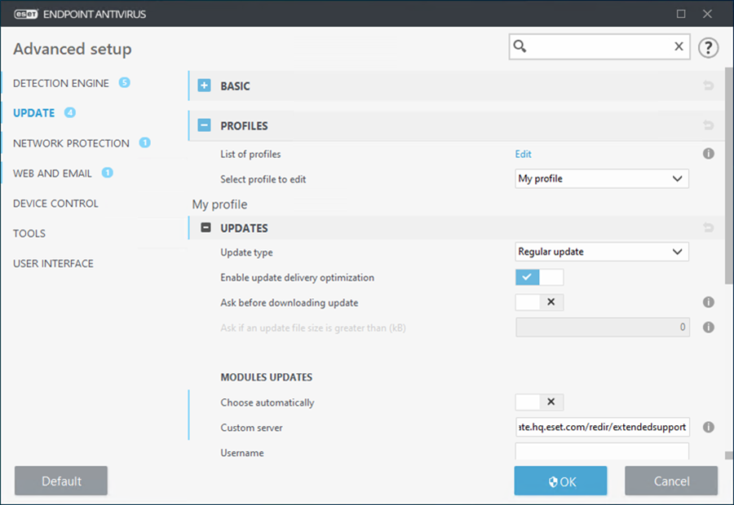The height and width of the screenshot is (505, 734).
Task: Click the revert icon beside PROFILES section
Action: tap(709, 125)
